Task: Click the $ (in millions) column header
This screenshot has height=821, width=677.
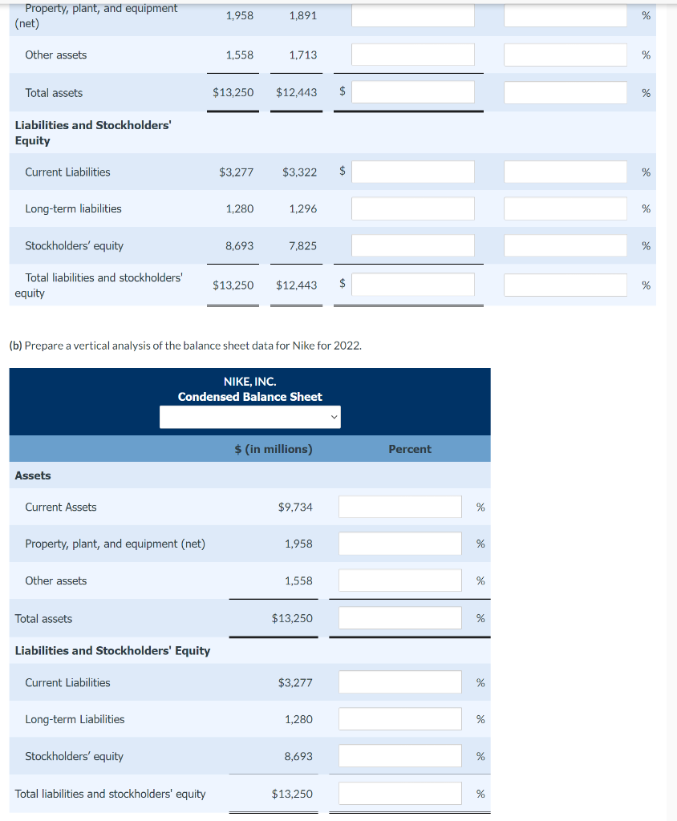Action: (274, 448)
